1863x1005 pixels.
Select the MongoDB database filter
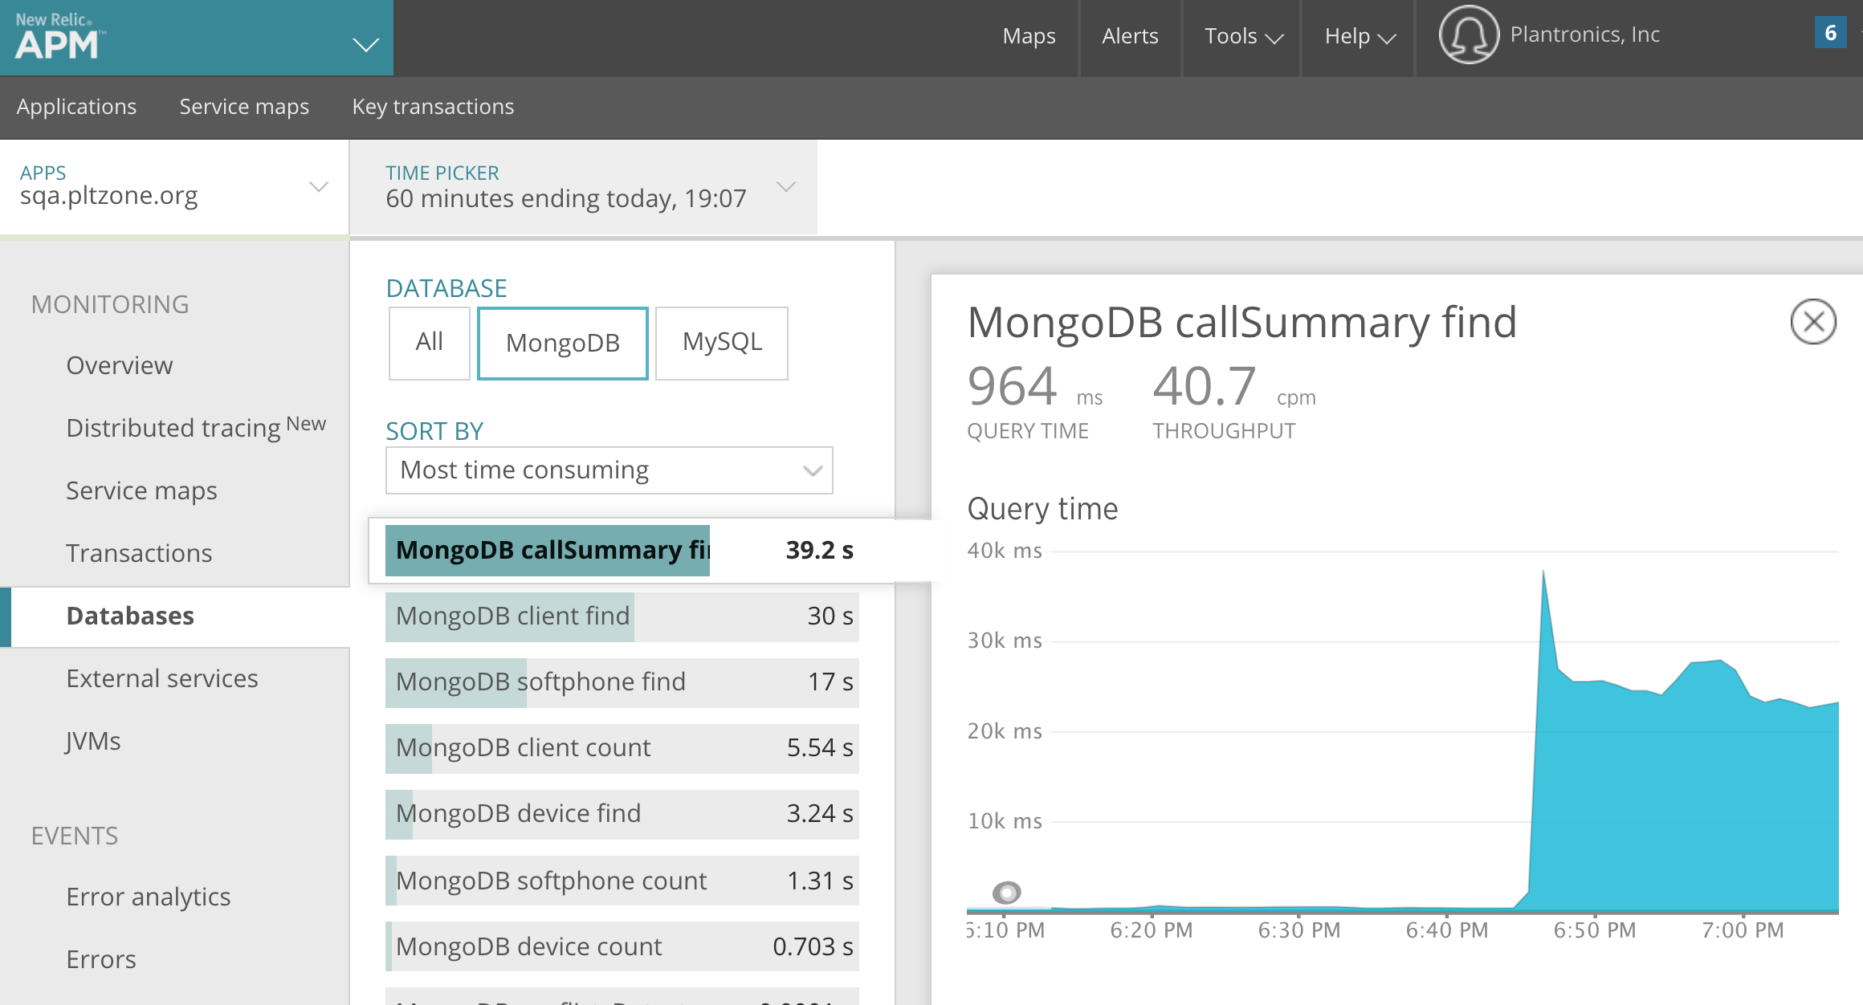(x=562, y=344)
